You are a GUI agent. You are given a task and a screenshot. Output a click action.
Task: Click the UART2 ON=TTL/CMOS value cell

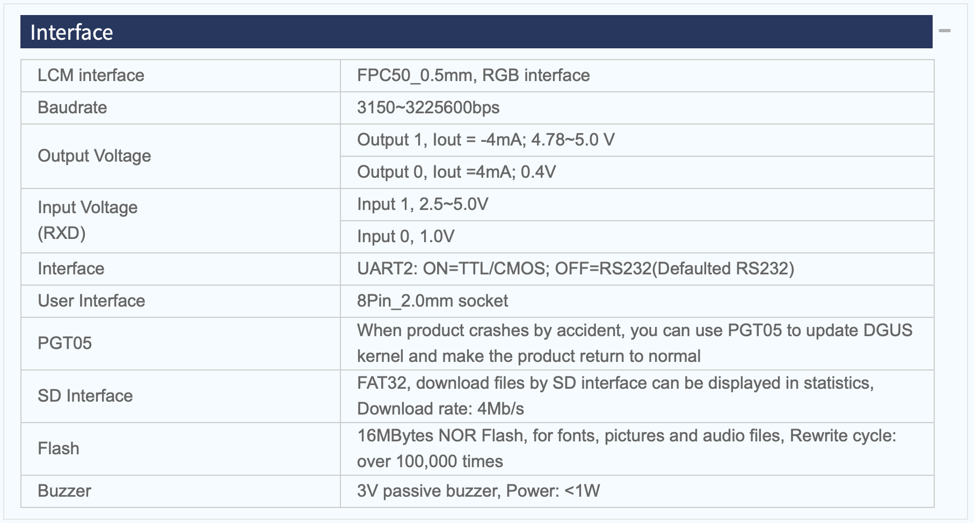pos(575,268)
